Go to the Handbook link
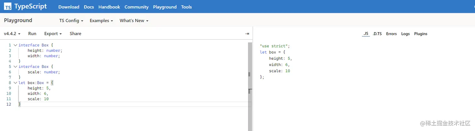 tap(109, 7)
